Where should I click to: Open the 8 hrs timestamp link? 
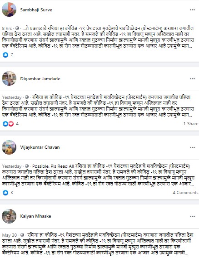click(x=7, y=28)
